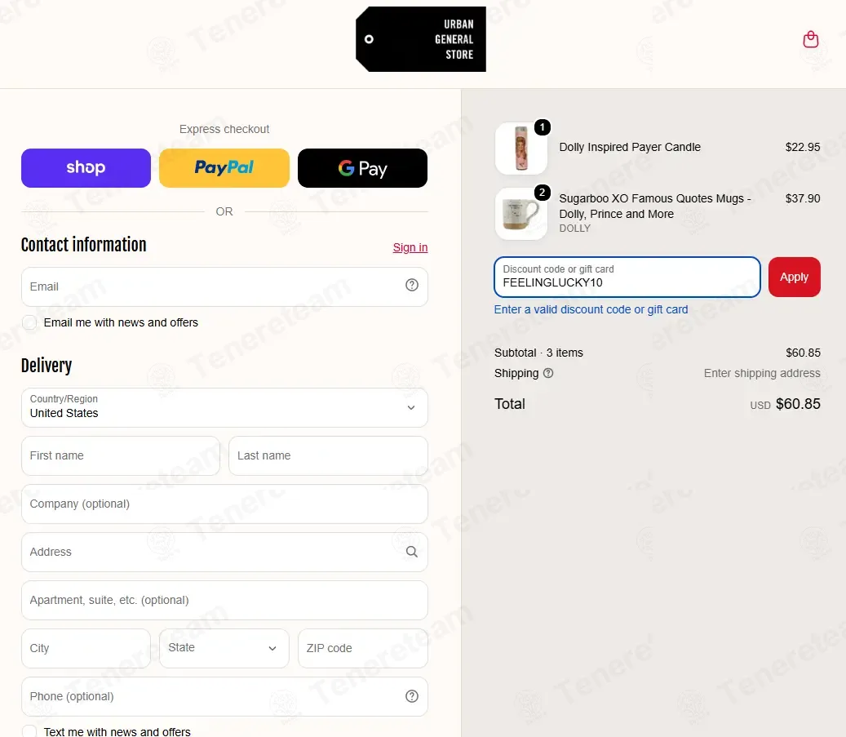846x737 pixels.
Task: Pay with Google Pay button
Action: click(x=362, y=168)
